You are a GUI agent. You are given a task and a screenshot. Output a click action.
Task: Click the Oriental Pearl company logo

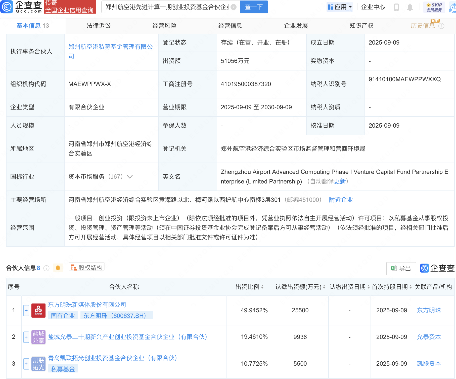click(x=38, y=311)
